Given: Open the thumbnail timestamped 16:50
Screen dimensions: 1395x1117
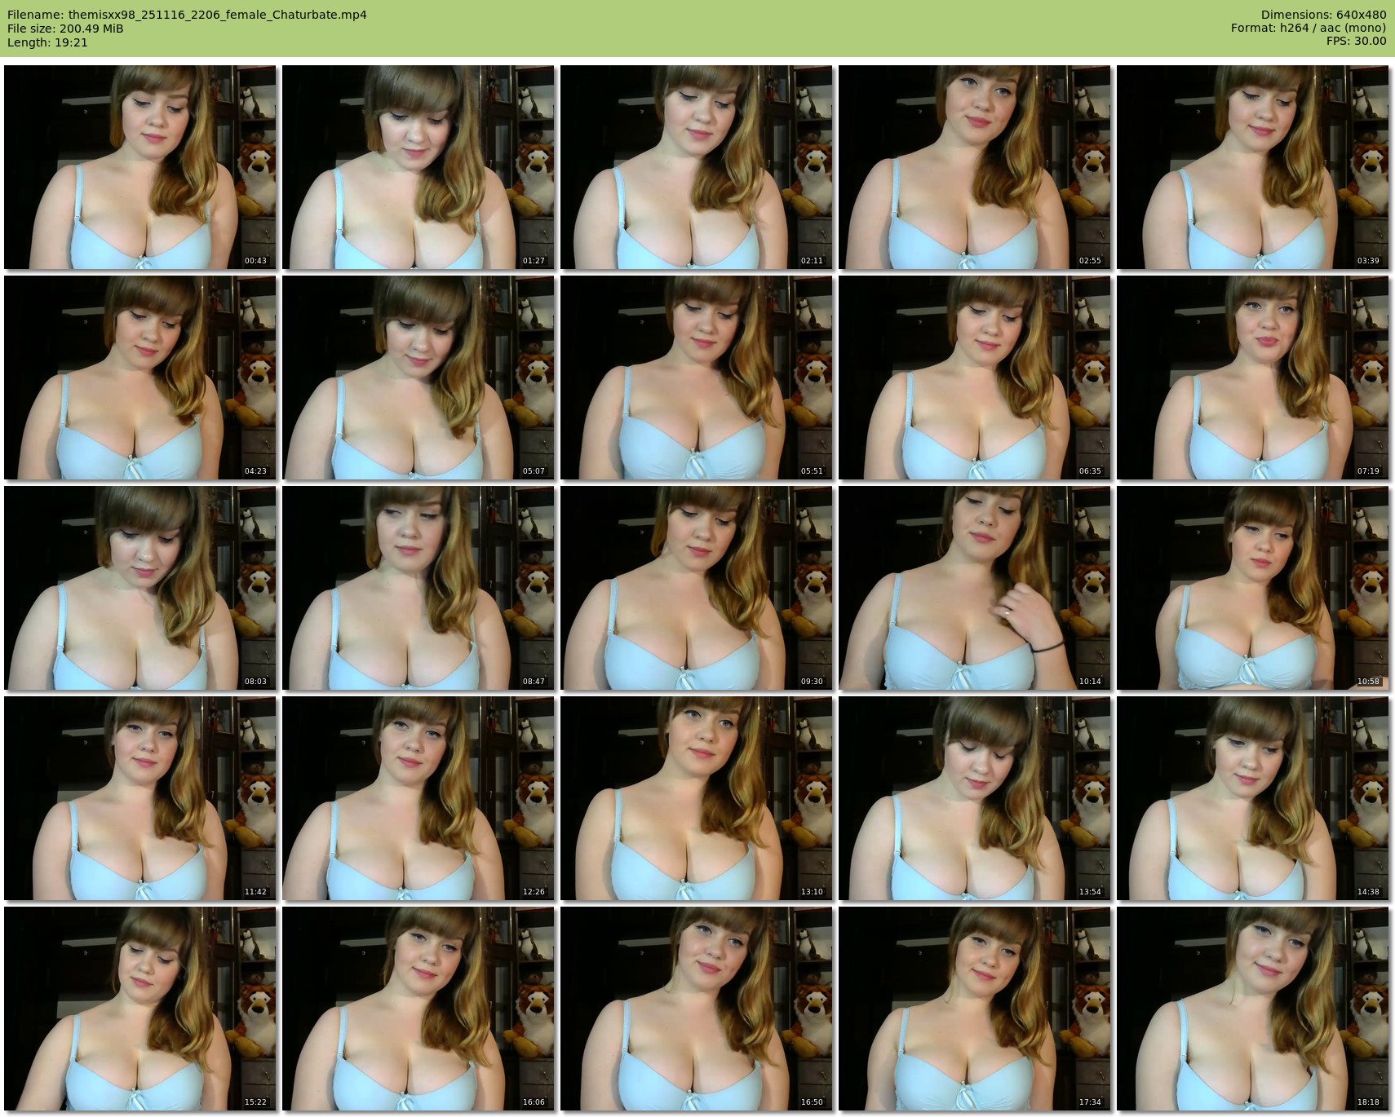Looking at the screenshot, I should click(696, 1009).
